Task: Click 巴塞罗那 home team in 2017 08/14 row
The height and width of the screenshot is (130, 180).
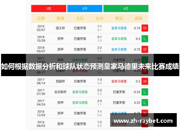Action: (80, 82)
